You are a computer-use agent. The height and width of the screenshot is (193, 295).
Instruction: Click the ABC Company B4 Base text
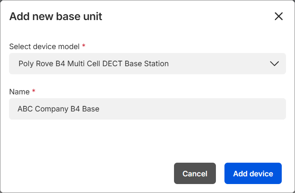(59, 109)
